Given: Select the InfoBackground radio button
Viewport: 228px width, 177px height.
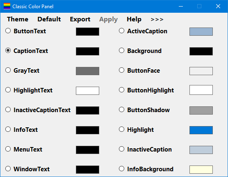Looking at the screenshot, I should [121, 169].
